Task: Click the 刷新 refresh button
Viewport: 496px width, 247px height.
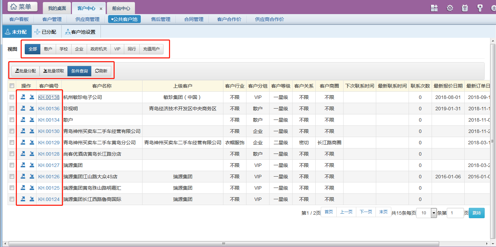Action: coord(101,71)
